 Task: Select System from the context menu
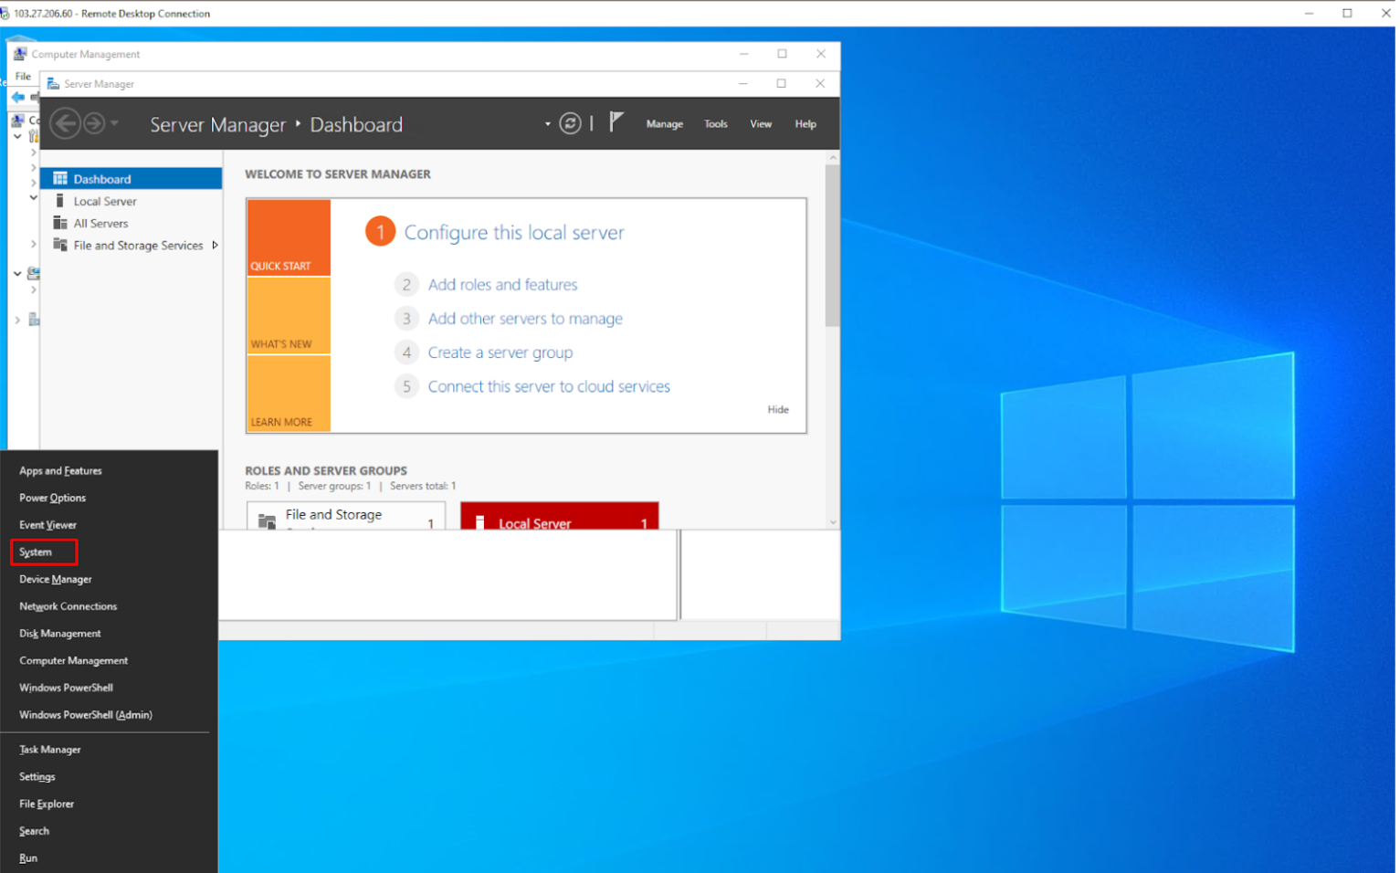[x=35, y=552]
